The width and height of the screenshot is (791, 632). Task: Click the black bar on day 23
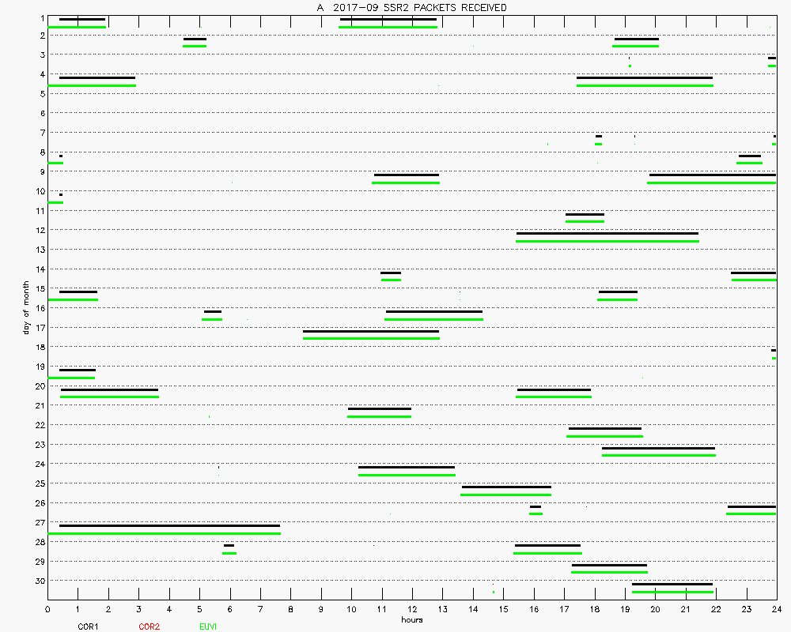[658, 448]
